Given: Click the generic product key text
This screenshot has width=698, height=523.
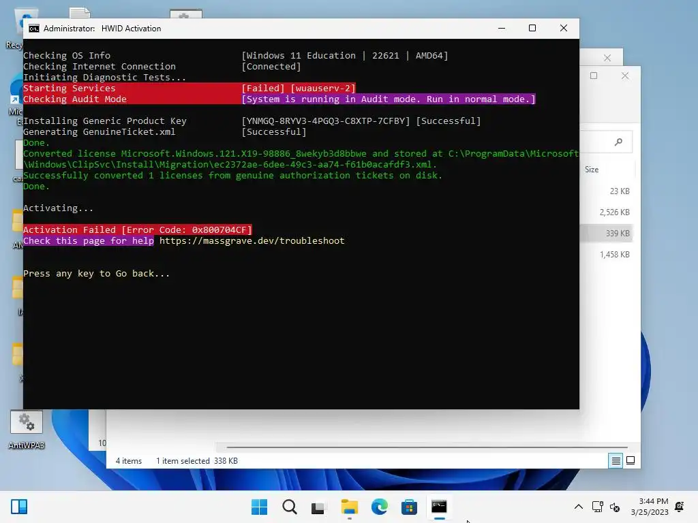Looking at the screenshot, I should coord(326,121).
